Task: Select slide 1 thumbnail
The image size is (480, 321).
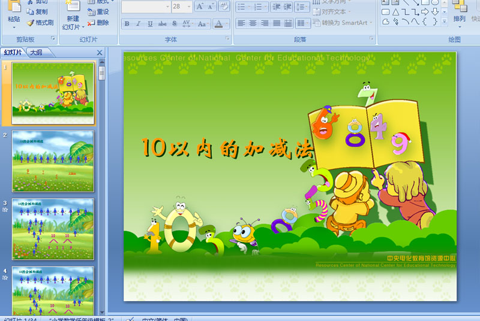Action: coord(53,93)
